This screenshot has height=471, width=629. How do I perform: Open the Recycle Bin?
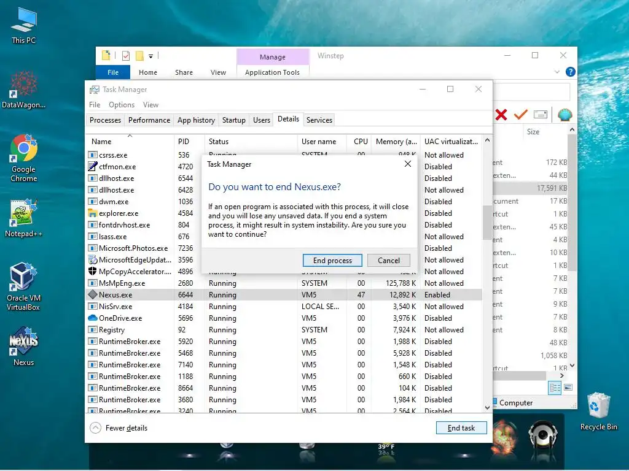(x=598, y=412)
